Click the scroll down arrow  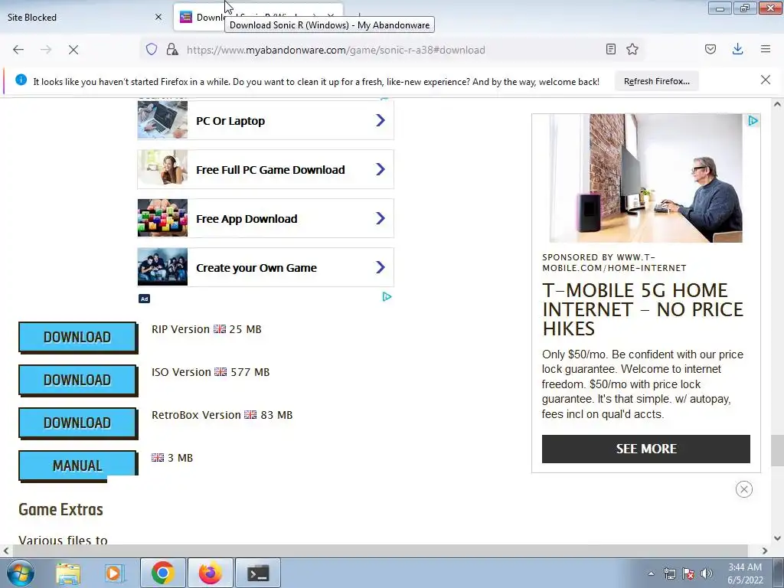[777, 538]
